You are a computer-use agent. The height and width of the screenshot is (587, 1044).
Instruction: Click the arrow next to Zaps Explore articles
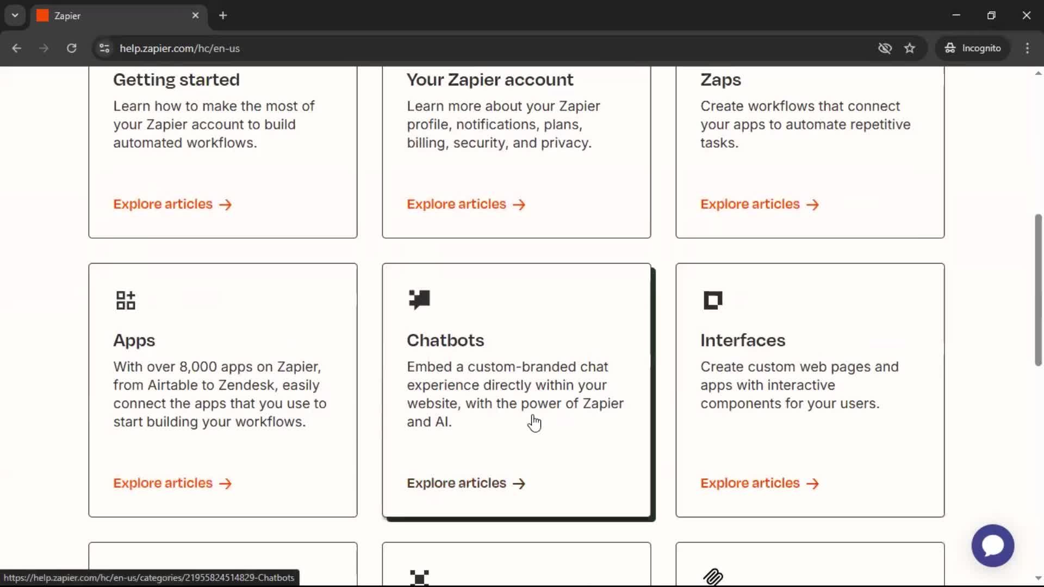click(813, 205)
